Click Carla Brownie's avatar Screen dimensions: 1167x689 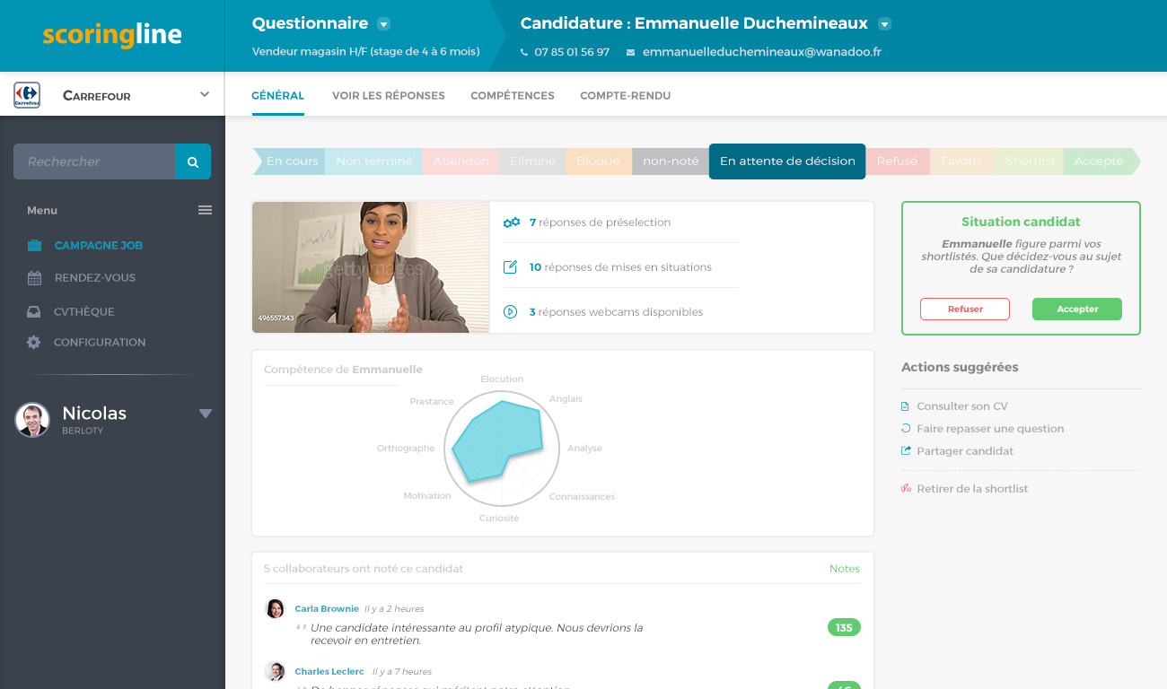coord(276,608)
